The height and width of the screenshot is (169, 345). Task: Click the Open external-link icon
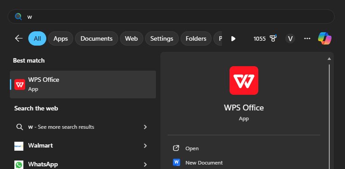176,148
